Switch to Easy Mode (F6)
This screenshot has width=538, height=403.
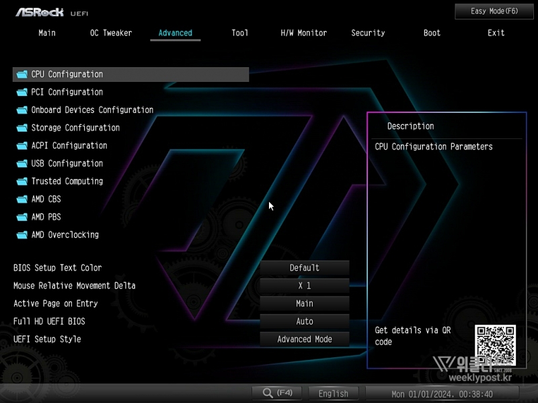[x=494, y=11]
